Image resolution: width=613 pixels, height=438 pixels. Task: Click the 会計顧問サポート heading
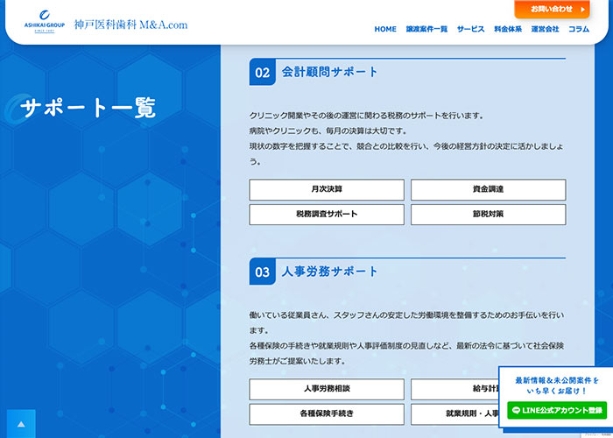(330, 72)
